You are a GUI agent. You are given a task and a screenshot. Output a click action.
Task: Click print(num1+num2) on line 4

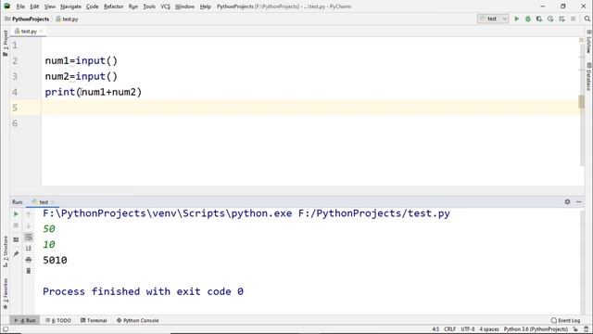click(93, 92)
